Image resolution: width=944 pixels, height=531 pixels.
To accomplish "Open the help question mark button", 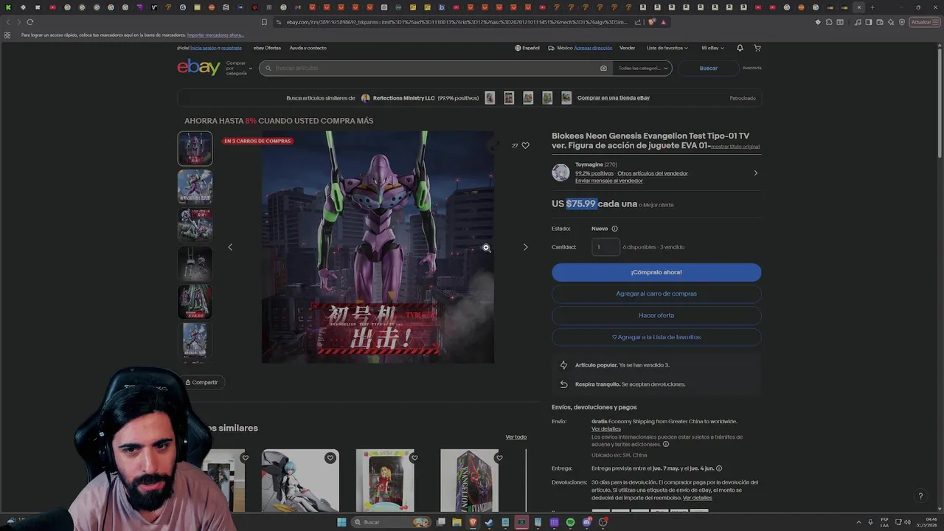I will tap(920, 496).
